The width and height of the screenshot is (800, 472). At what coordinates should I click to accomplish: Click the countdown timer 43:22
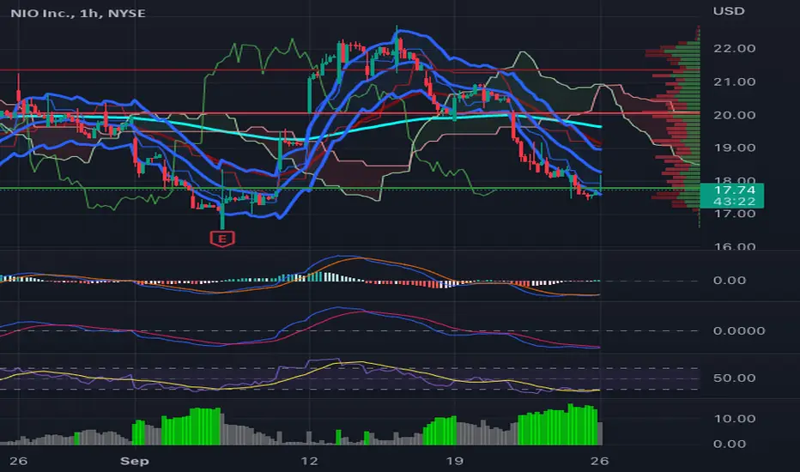point(735,202)
